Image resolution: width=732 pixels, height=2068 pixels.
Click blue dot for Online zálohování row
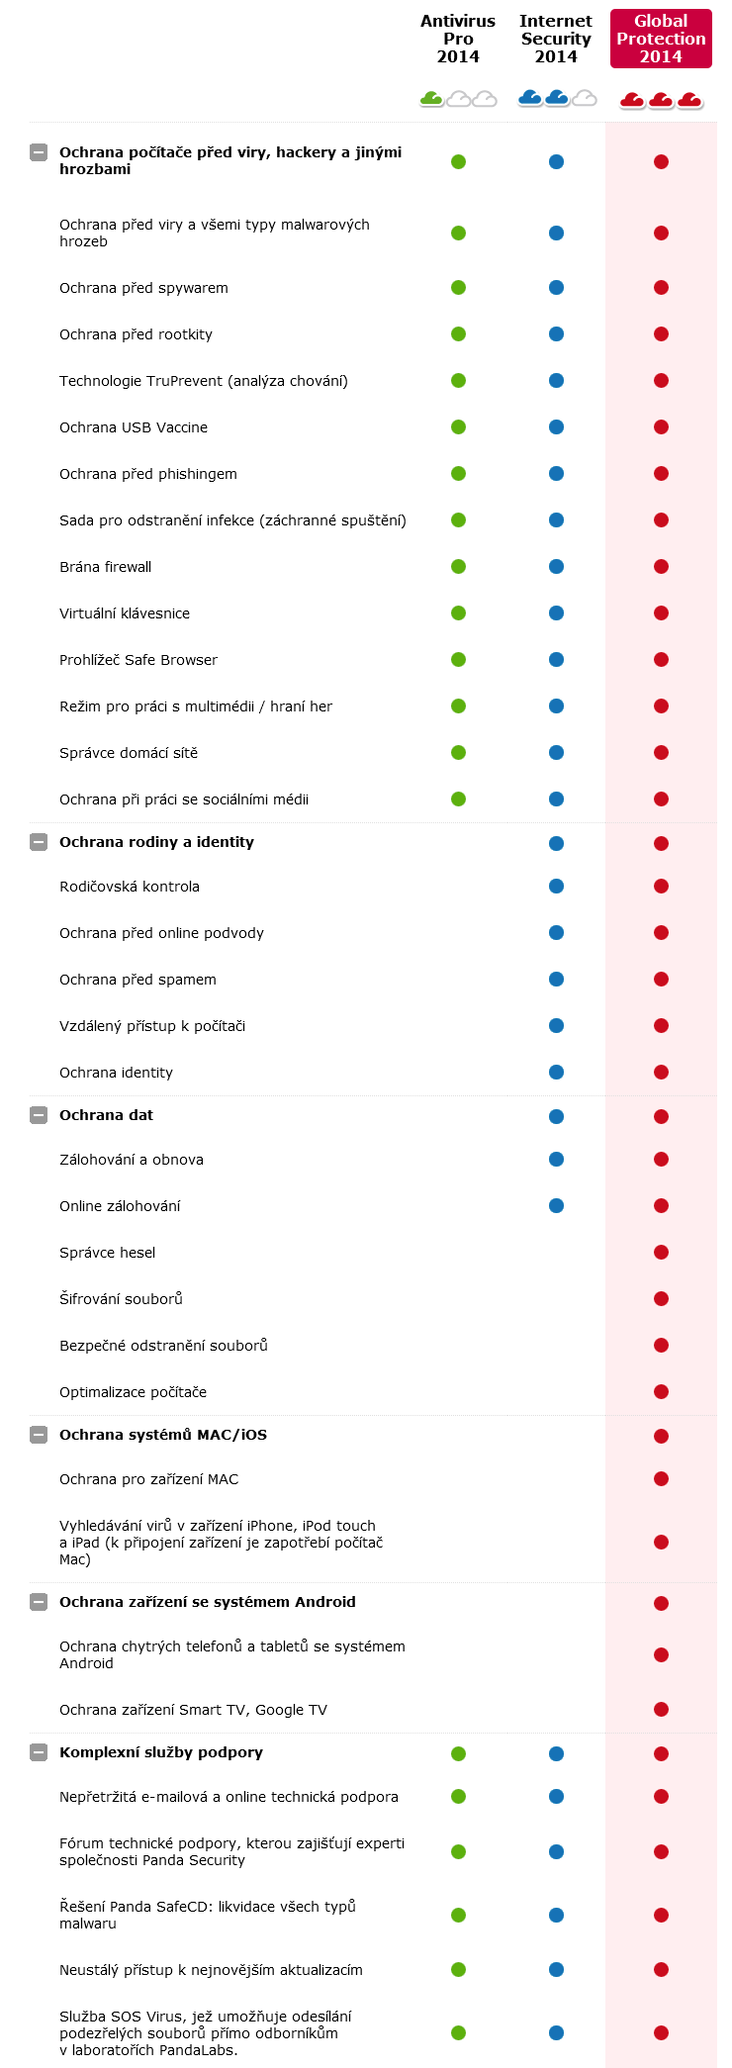(x=556, y=1206)
